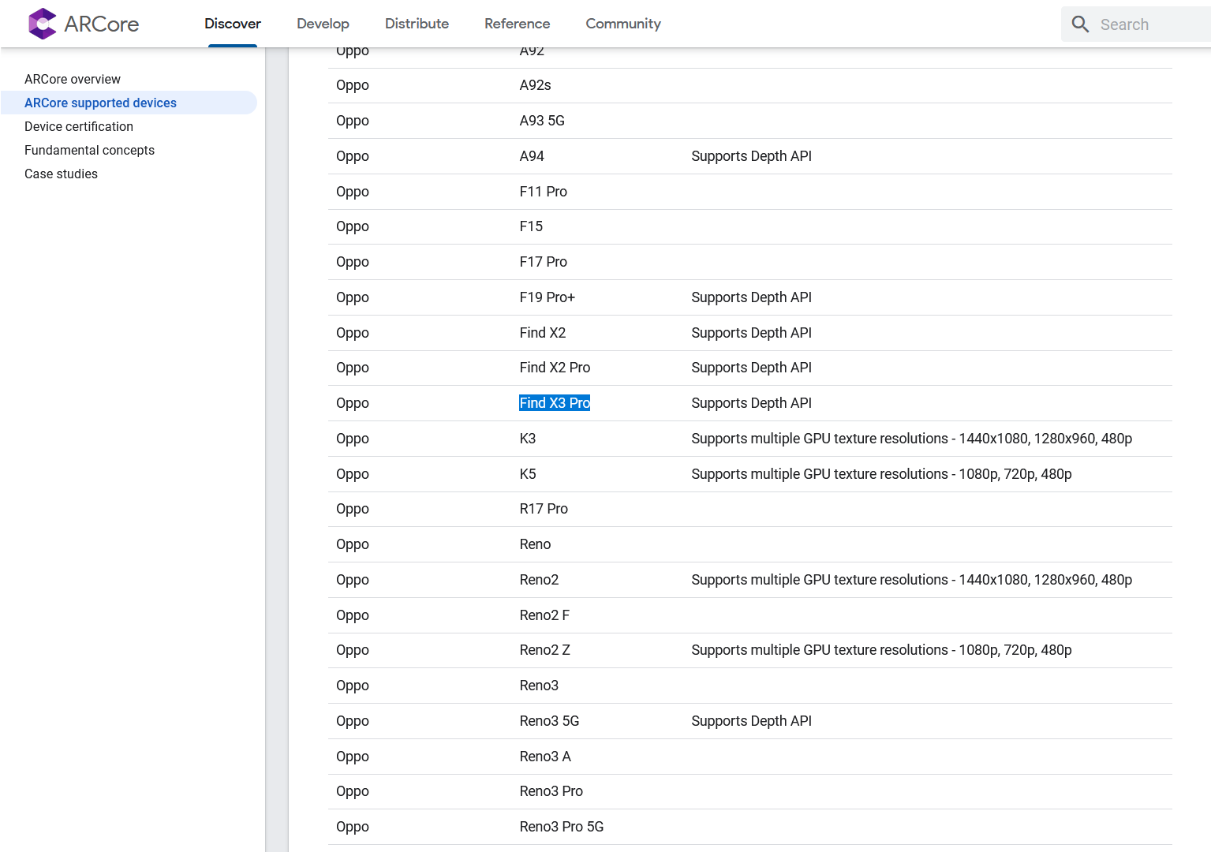This screenshot has height=852, width=1211.
Task: Switch to the Develop tab
Action: point(323,24)
